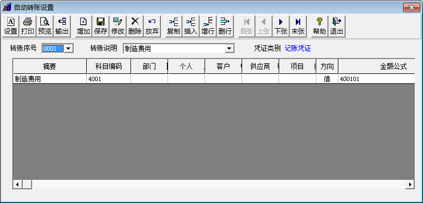Click the blue 记账凭证 voucher type text

[298, 49]
